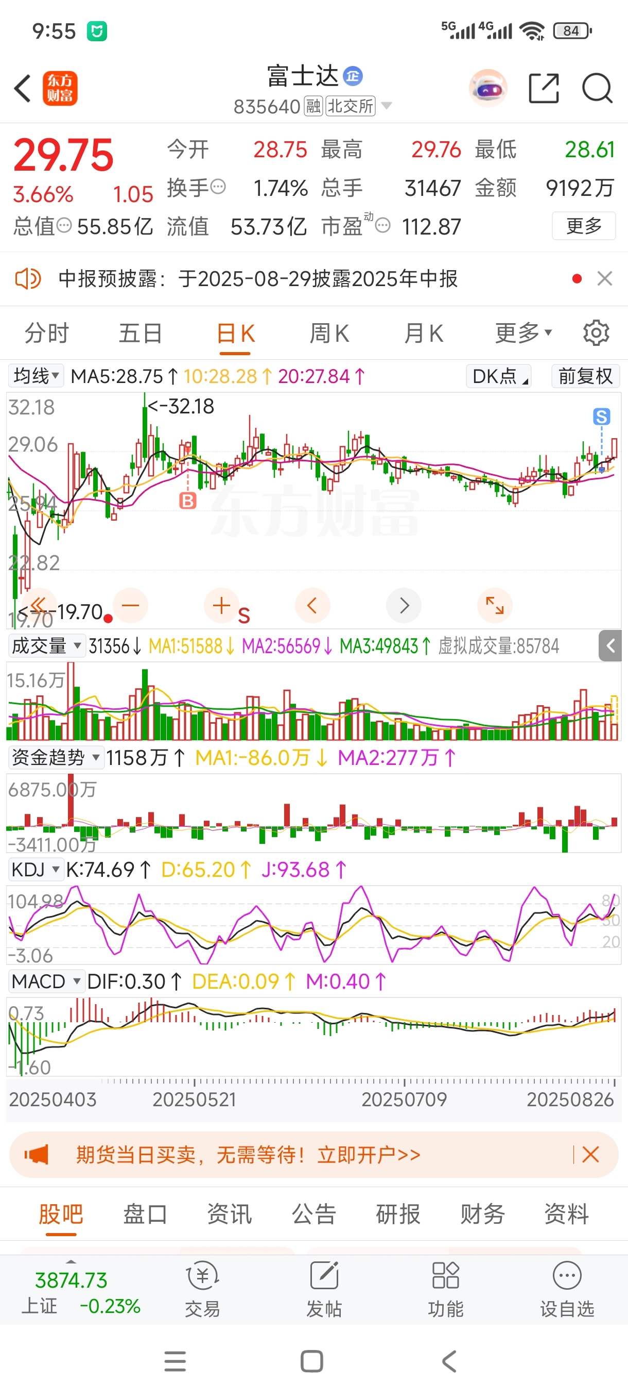Tap the 20250826 date label
Viewport: 628px width, 1398px height.
pyautogui.click(x=570, y=1100)
